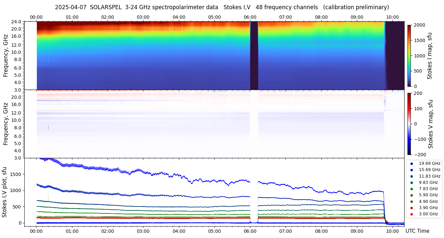Click the UTC Time axis label
This screenshot has width=444, height=238.
click(x=417, y=231)
